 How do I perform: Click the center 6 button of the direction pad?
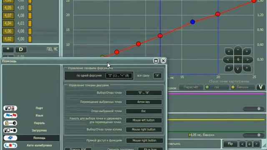[x=238, y=60]
